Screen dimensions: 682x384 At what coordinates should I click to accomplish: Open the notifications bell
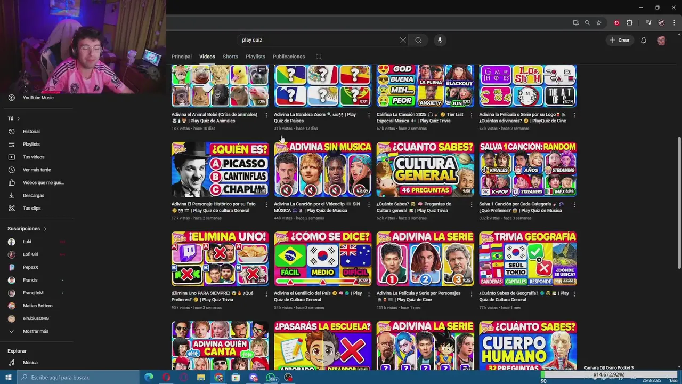(x=643, y=40)
